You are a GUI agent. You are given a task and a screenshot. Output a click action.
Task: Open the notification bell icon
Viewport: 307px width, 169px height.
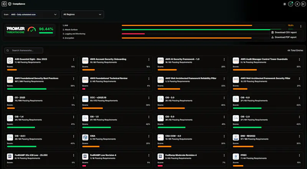(x=290, y=4)
